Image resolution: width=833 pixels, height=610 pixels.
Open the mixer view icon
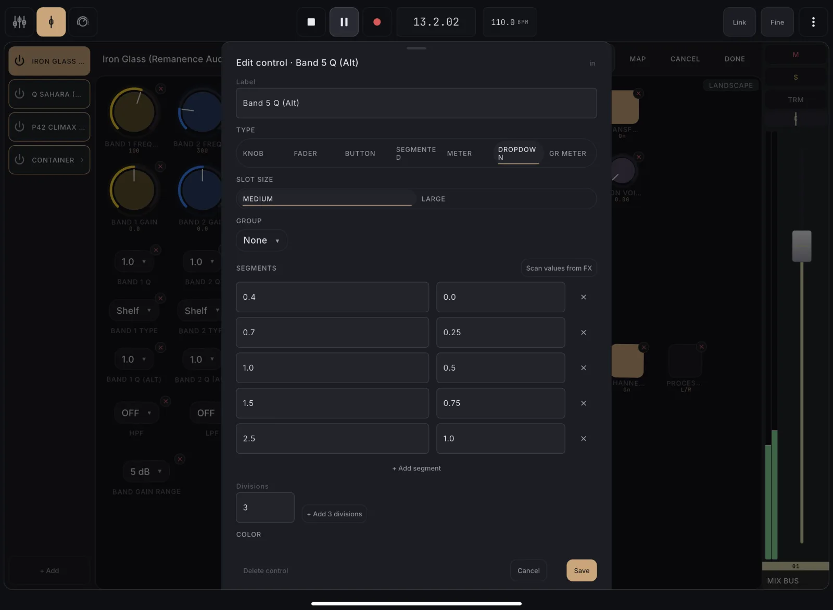click(x=20, y=22)
